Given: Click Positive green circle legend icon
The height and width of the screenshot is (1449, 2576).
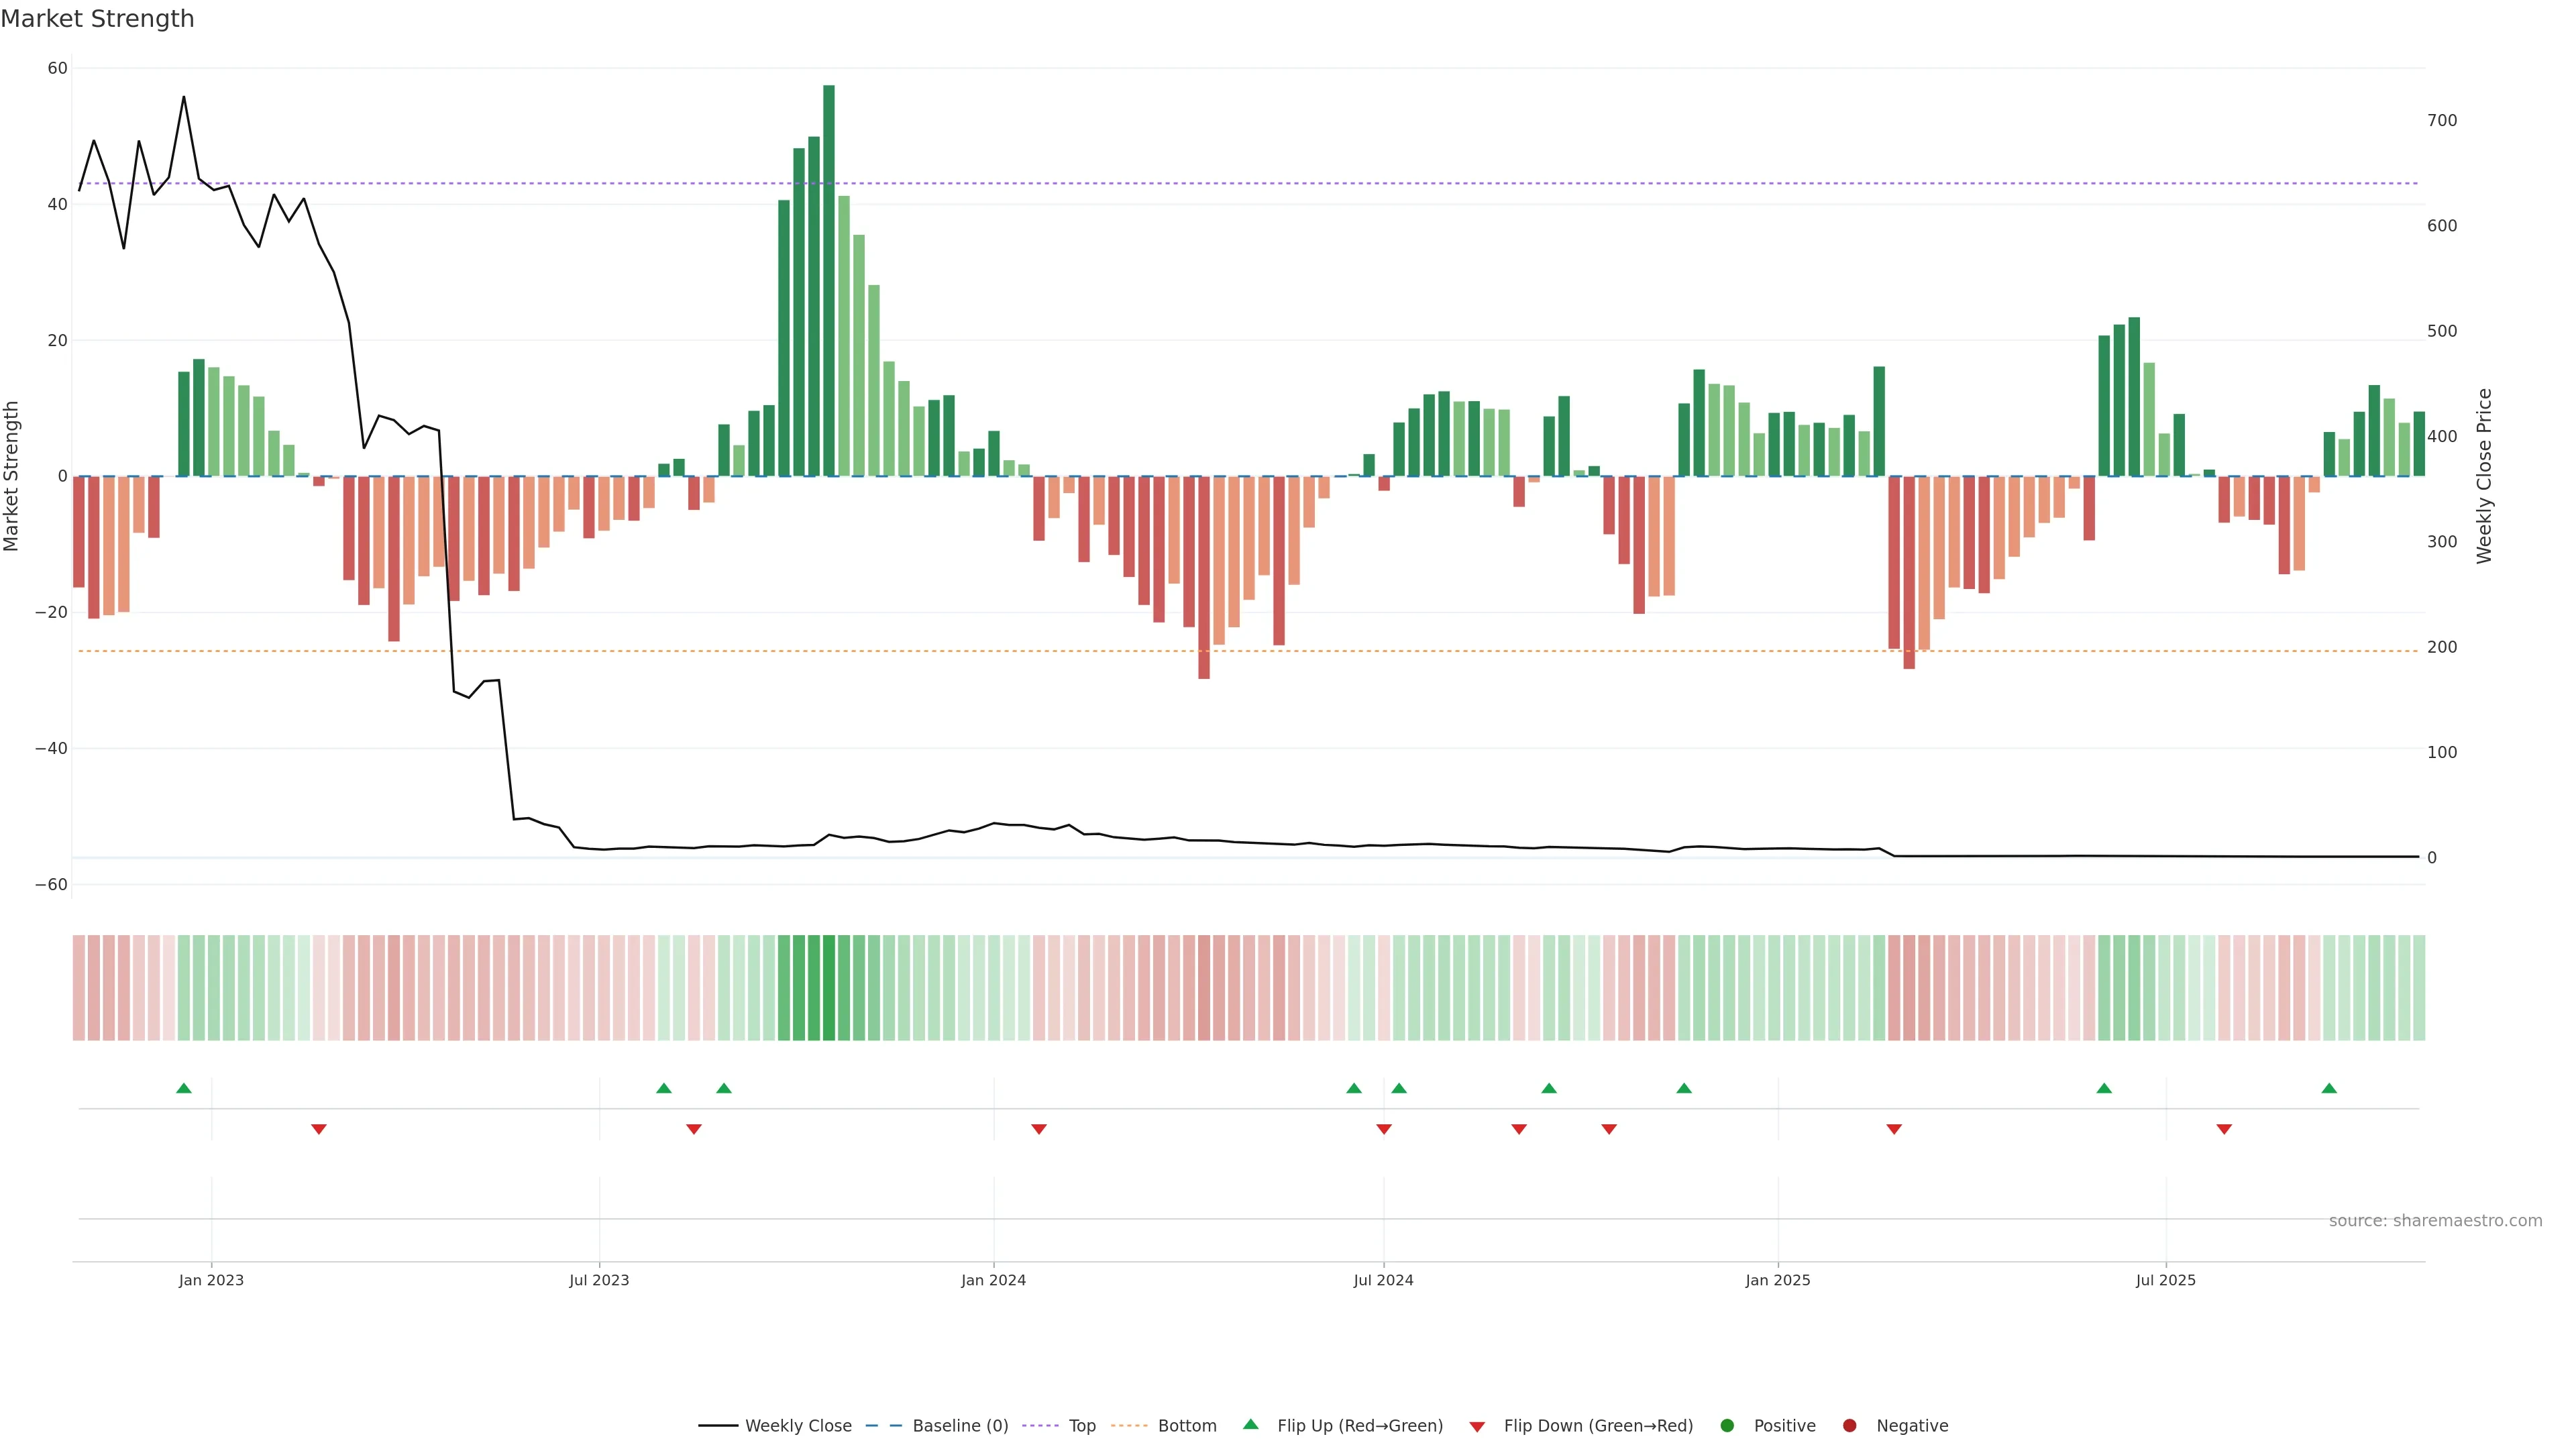Looking at the screenshot, I should click(1727, 1426).
